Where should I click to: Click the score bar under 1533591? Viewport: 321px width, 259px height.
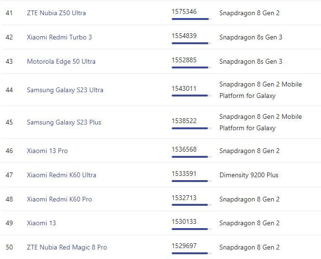pyautogui.click(x=192, y=181)
